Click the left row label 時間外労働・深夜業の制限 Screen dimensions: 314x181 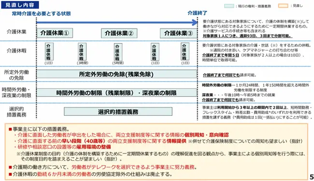coord(16,93)
